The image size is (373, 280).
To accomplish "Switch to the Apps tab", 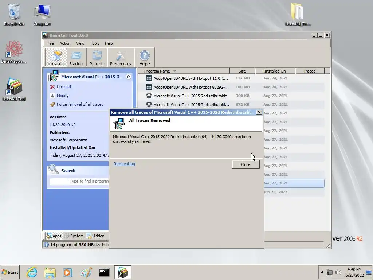I will point(54,236).
